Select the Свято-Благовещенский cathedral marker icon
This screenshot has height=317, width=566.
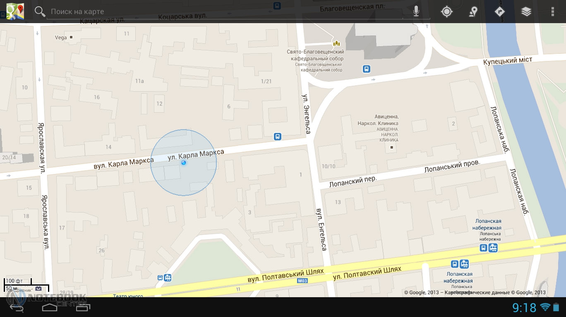click(x=336, y=43)
